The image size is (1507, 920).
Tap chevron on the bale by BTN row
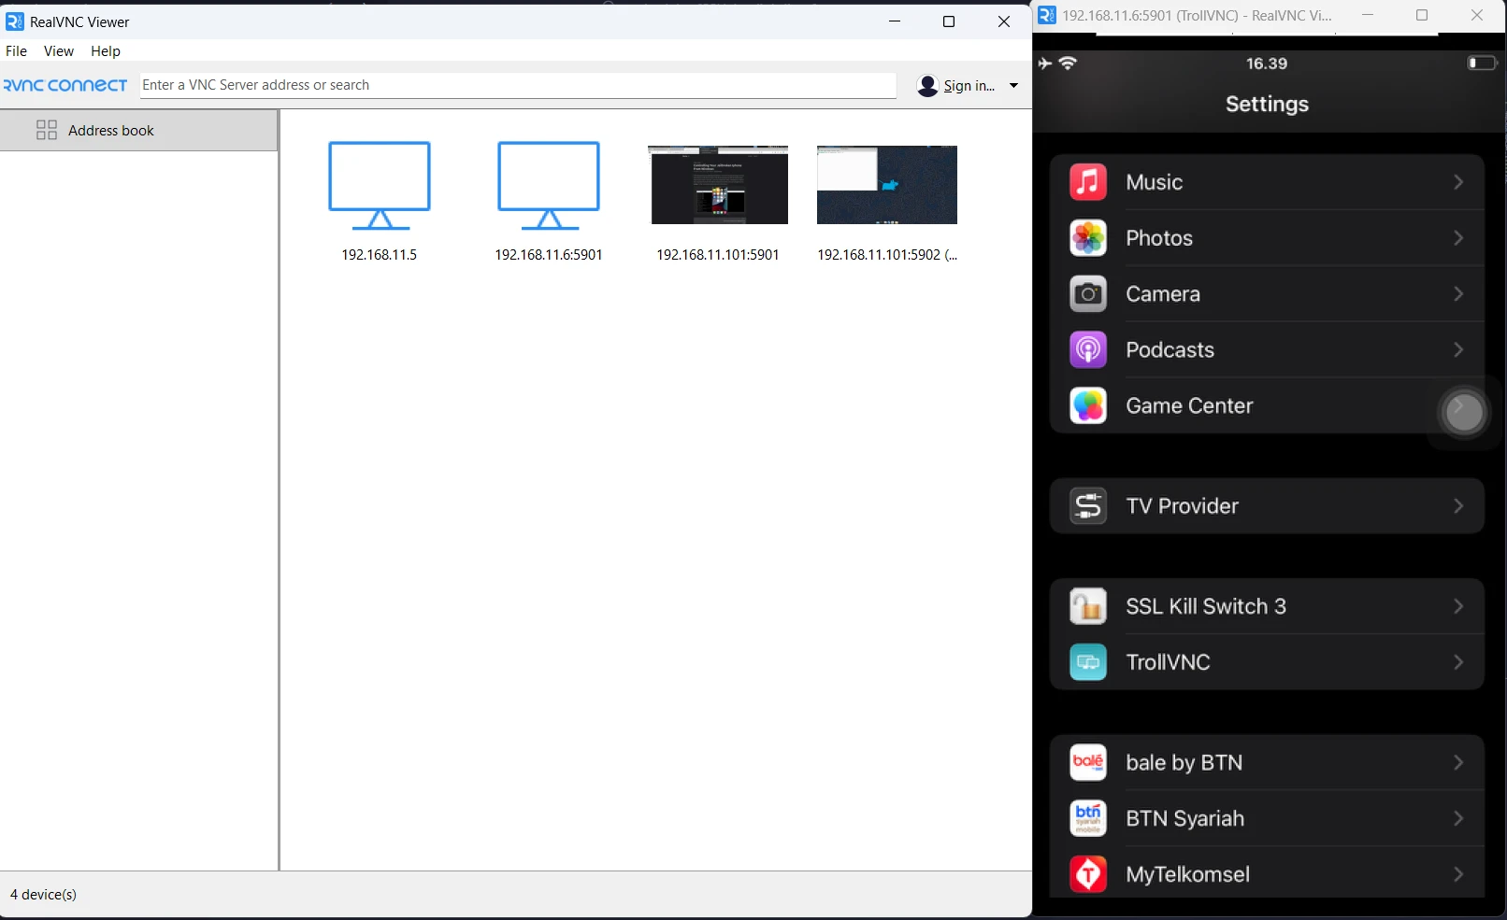point(1458,762)
